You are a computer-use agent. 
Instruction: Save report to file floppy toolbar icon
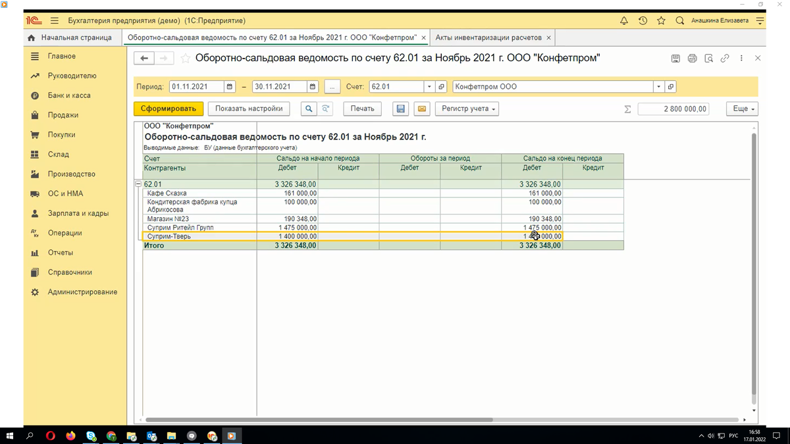coord(400,109)
